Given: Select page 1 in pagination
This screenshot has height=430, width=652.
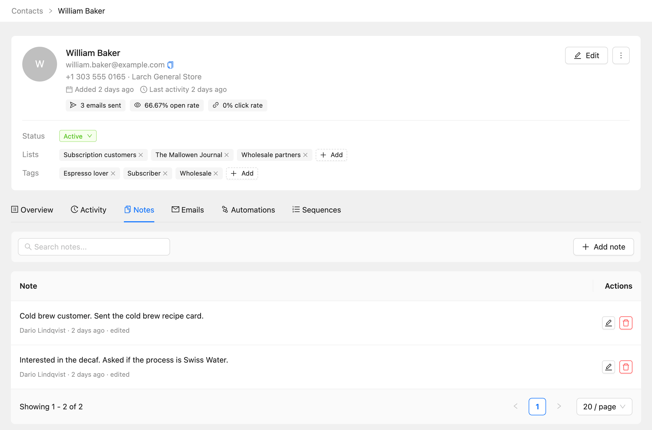Looking at the screenshot, I should (537, 406).
